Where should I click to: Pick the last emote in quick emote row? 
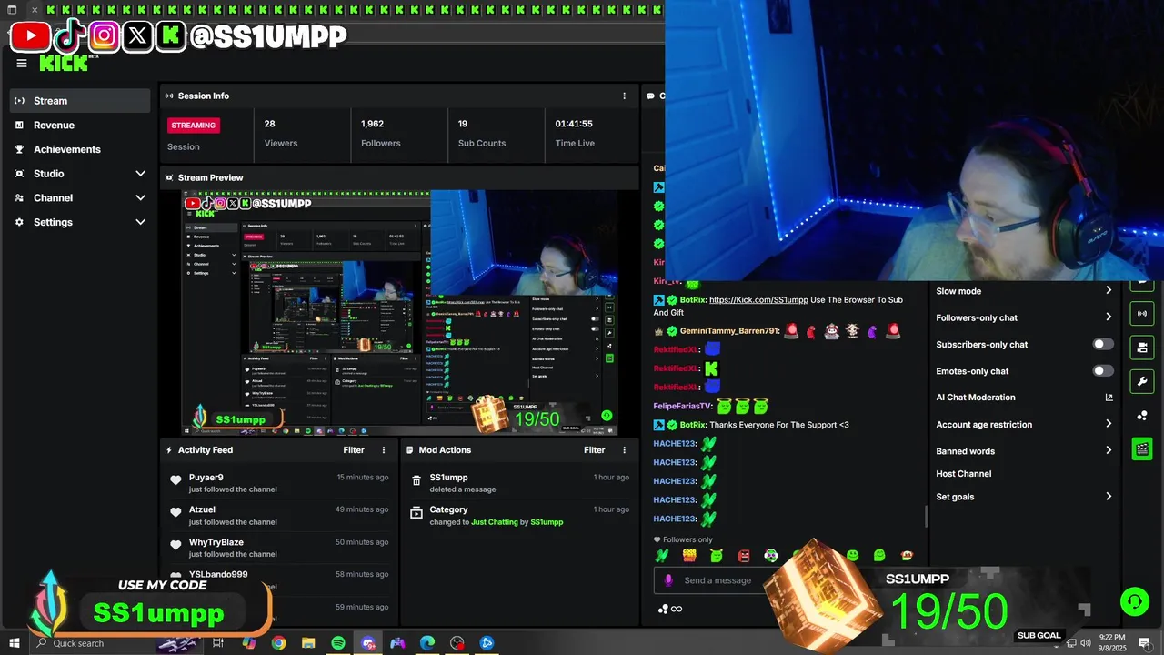(x=907, y=556)
